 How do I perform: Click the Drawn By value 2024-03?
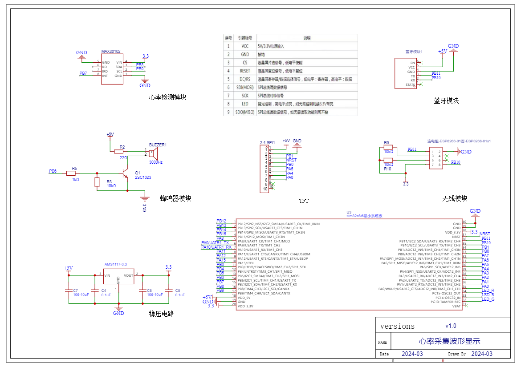pyautogui.click(x=482, y=354)
